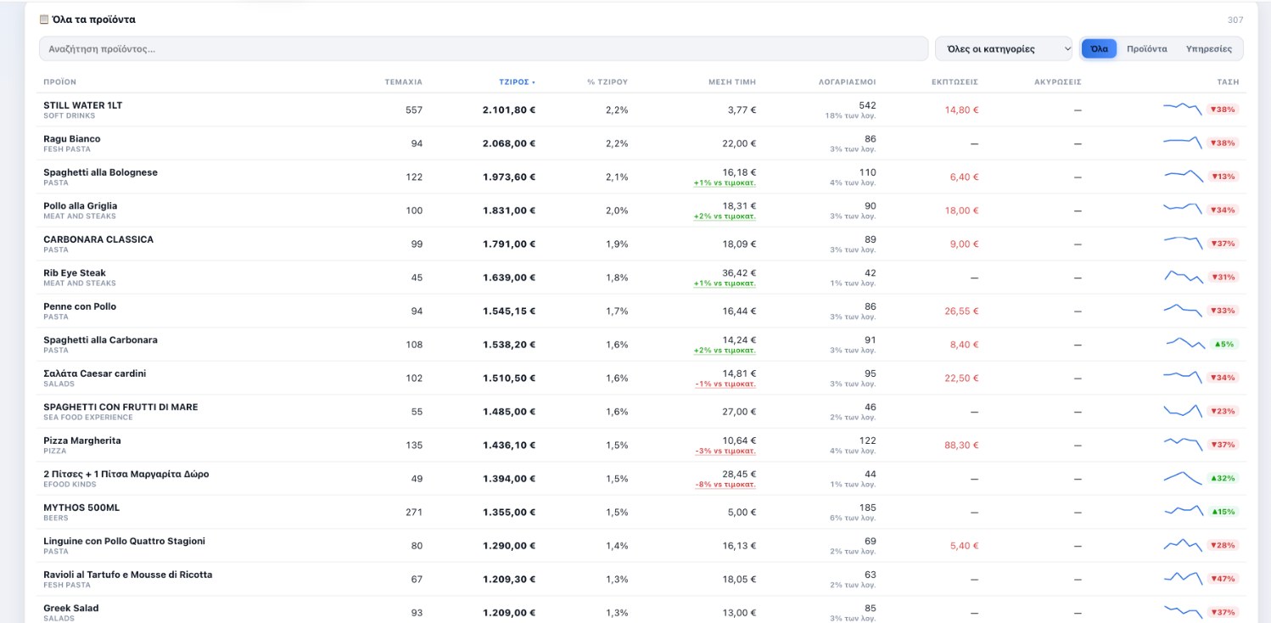
Task: Switch to the Προϊόντα filter tab
Action: pyautogui.click(x=1146, y=48)
